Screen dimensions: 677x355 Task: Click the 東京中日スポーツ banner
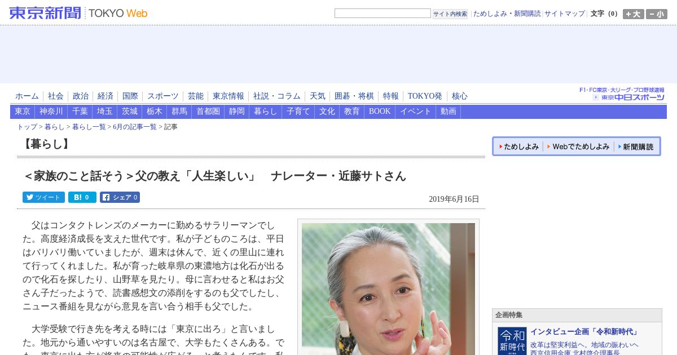[622, 94]
